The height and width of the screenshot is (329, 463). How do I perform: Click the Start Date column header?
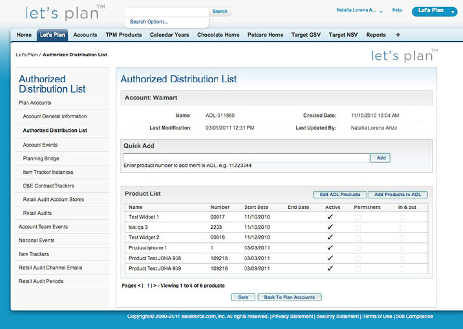pyautogui.click(x=256, y=207)
